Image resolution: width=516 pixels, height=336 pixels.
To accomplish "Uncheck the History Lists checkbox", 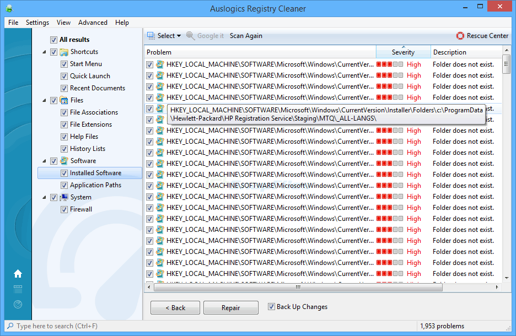I will coord(64,149).
